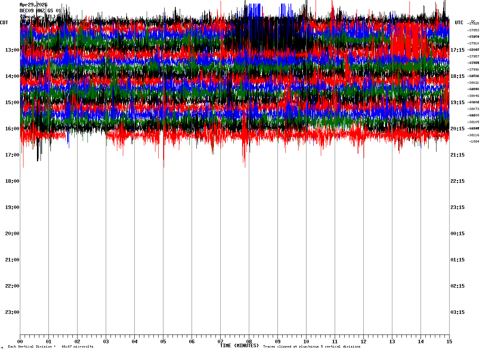Click the CDT timezone label
The height and width of the screenshot is (352, 481).
4,23
